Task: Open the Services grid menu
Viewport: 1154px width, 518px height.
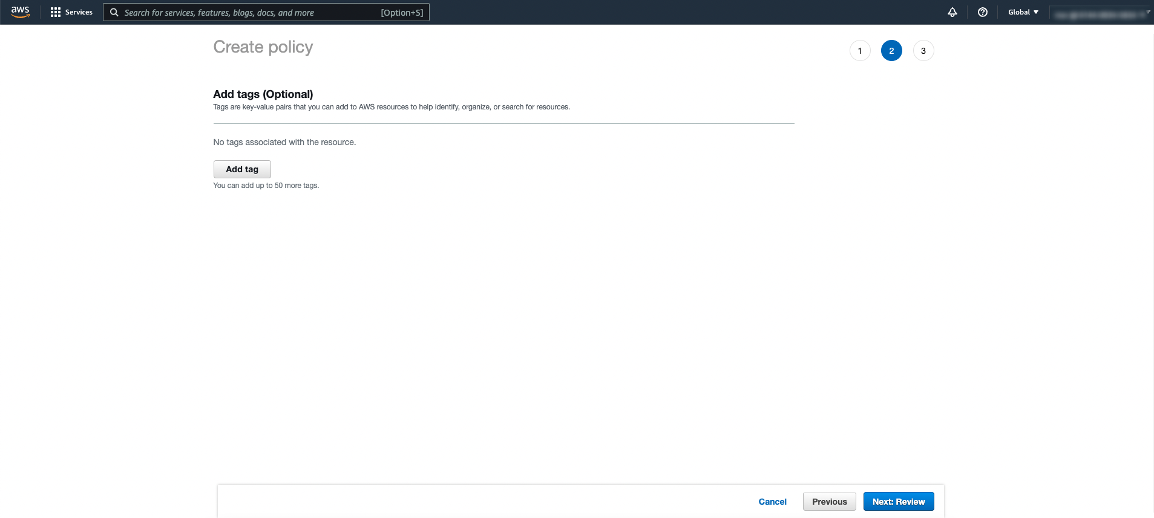Action: 56,12
